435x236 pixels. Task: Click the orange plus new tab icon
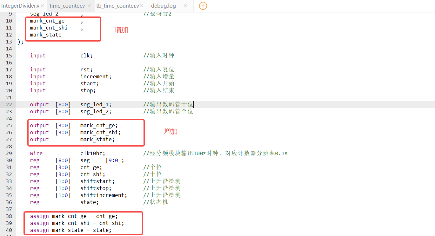click(x=203, y=6)
